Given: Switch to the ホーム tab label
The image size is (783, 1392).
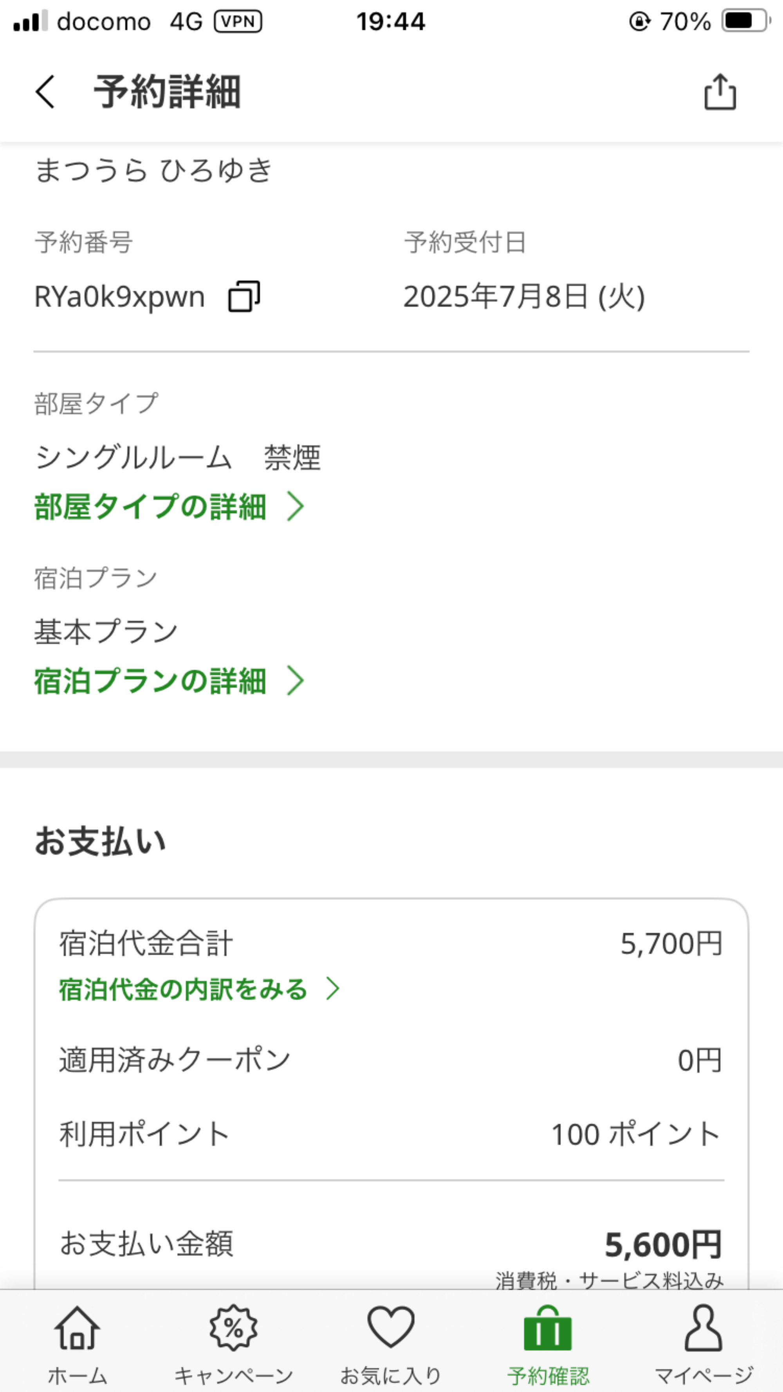Looking at the screenshot, I should 78,1376.
